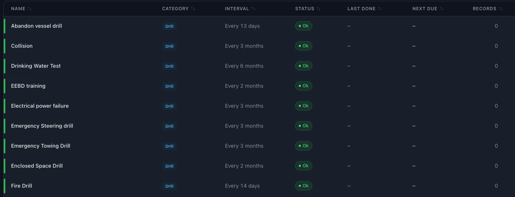Select 'Every 2 months' for EEBD training
The height and width of the screenshot is (197, 515).
click(244, 86)
